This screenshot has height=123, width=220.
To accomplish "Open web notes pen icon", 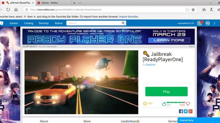I will pos(212,10).
